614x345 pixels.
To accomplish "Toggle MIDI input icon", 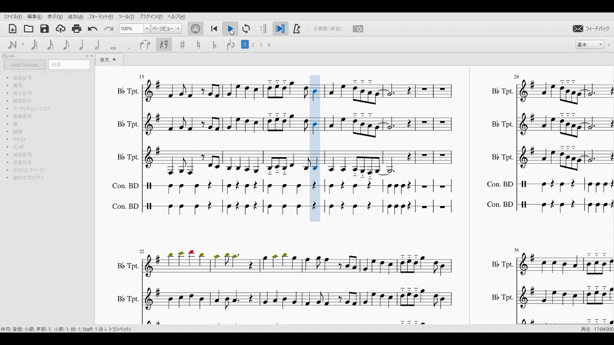I will pos(195,29).
